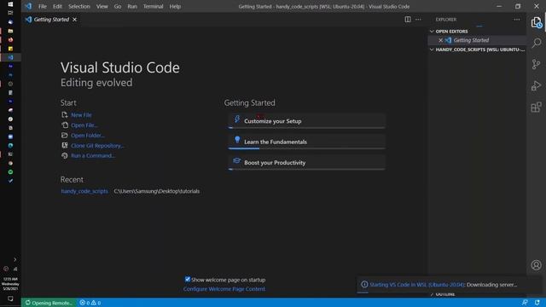Open the Go menu
This screenshot has width=546, height=307.
(118, 6)
